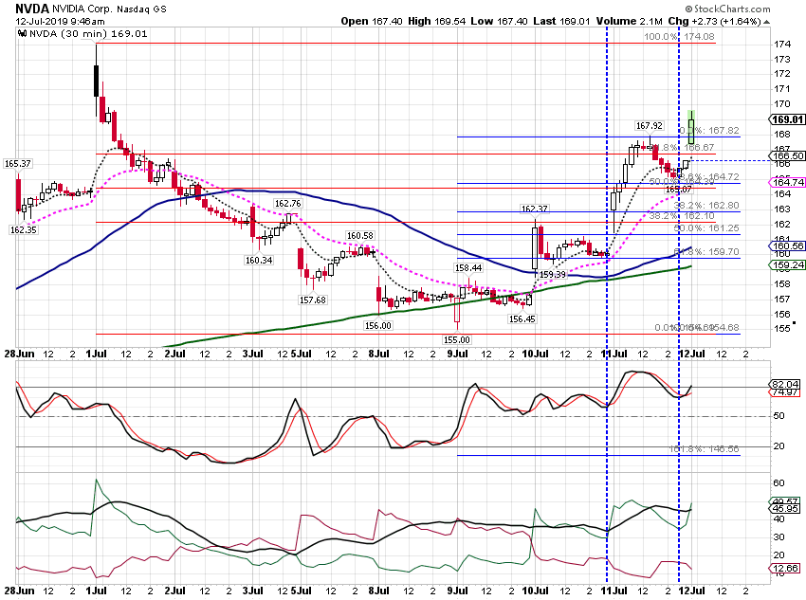
Task: Click the candlestick icon beside NVDA (30 min)
Action: point(23,34)
